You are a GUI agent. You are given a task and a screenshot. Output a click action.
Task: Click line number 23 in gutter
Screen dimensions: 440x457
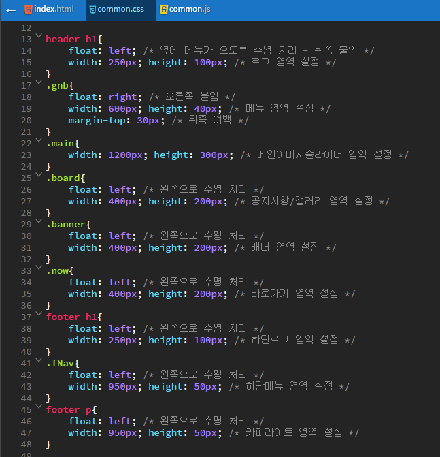point(27,155)
